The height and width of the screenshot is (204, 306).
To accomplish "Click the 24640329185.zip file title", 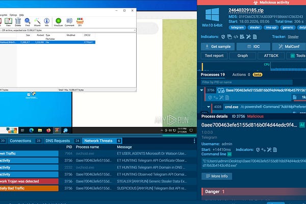I will [x=246, y=10].
